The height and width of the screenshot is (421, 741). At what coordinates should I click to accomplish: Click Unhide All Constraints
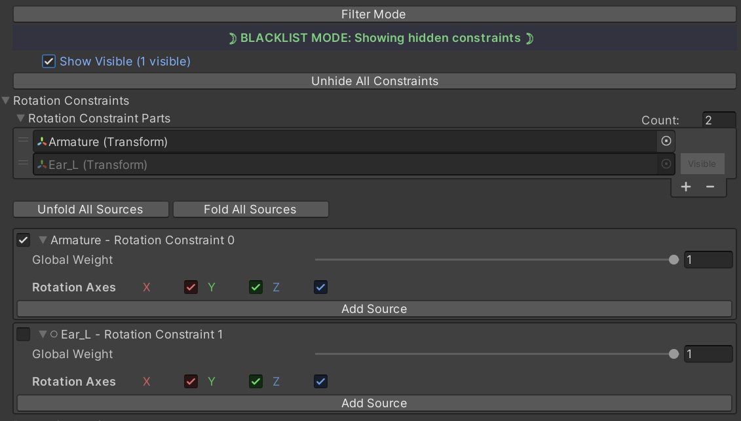click(x=374, y=81)
